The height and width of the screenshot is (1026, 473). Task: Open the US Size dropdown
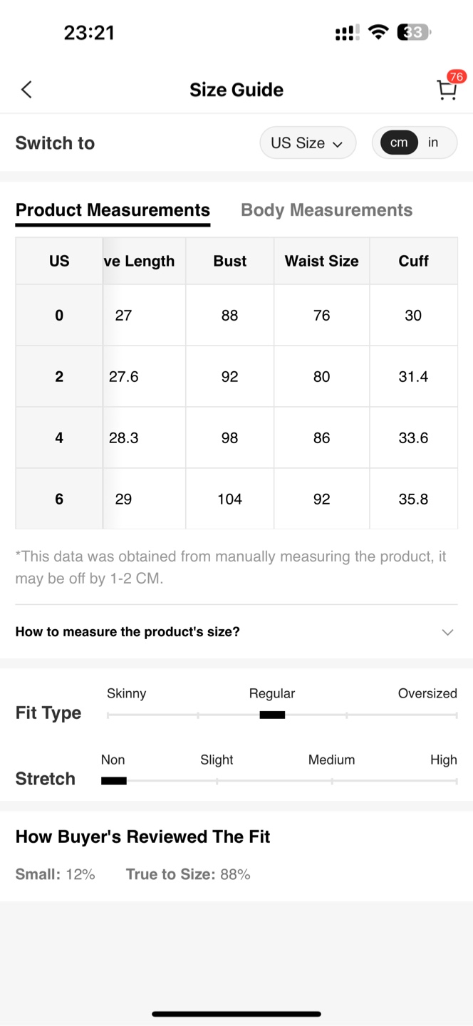pyautogui.click(x=308, y=142)
